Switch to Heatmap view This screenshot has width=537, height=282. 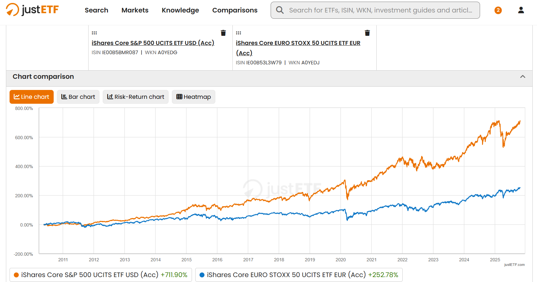pyautogui.click(x=194, y=97)
